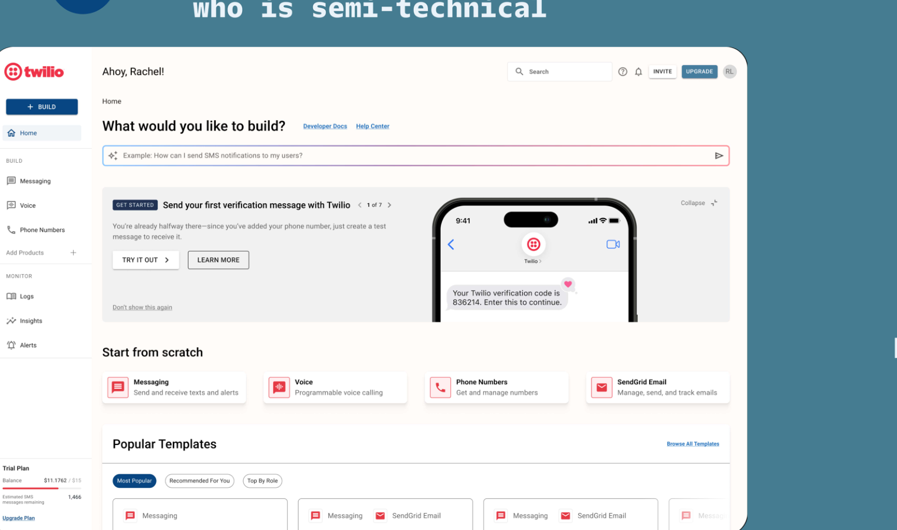Click Don't show this again link
Image resolution: width=897 pixels, height=530 pixels.
[142, 307]
